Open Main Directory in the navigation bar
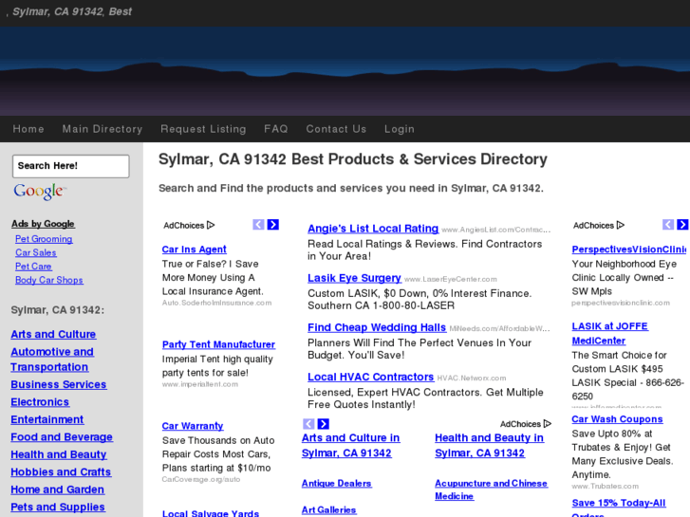Viewport: 690px width, 517px height. tap(103, 129)
